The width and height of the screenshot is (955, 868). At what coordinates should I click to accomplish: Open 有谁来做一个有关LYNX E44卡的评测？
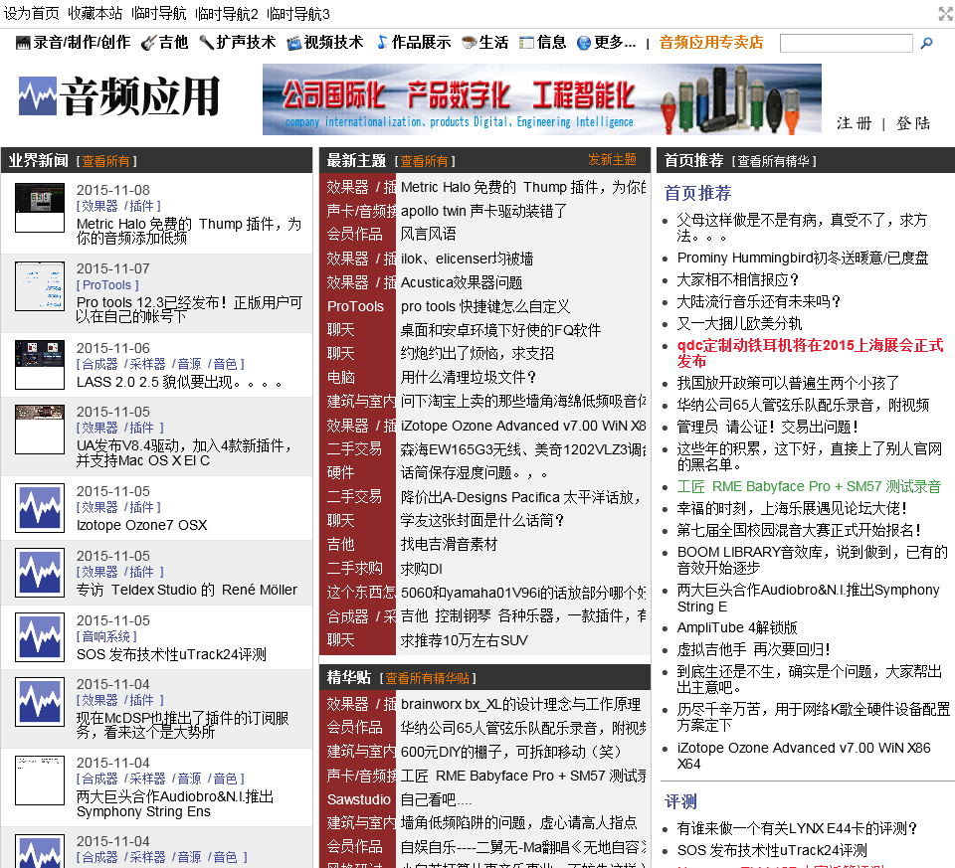pos(797,828)
